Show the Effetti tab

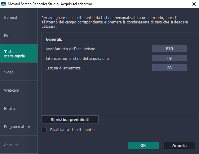click(x=19, y=109)
